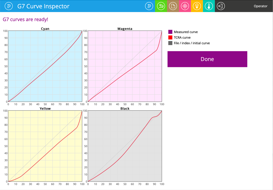Click inside the Magenta curve chart
Image resolution: width=273 pixels, height=190 pixels.
click(x=125, y=66)
